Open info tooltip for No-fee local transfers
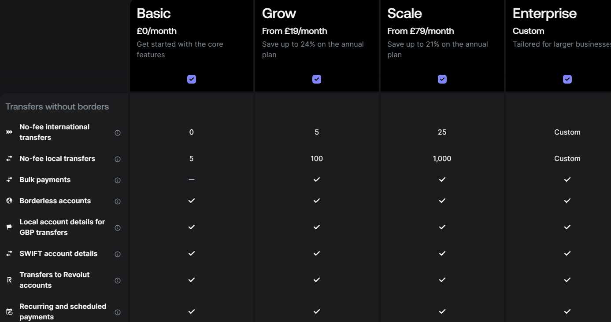611x322 pixels. point(118,159)
